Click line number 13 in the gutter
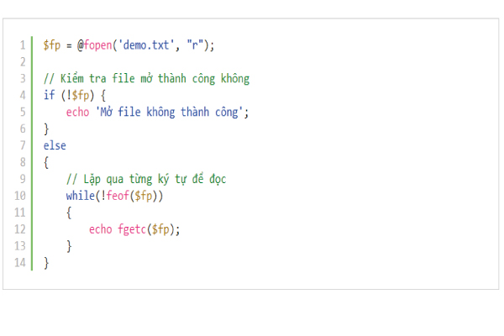Image resolution: width=504 pixels, height=336 pixels. tap(20, 246)
